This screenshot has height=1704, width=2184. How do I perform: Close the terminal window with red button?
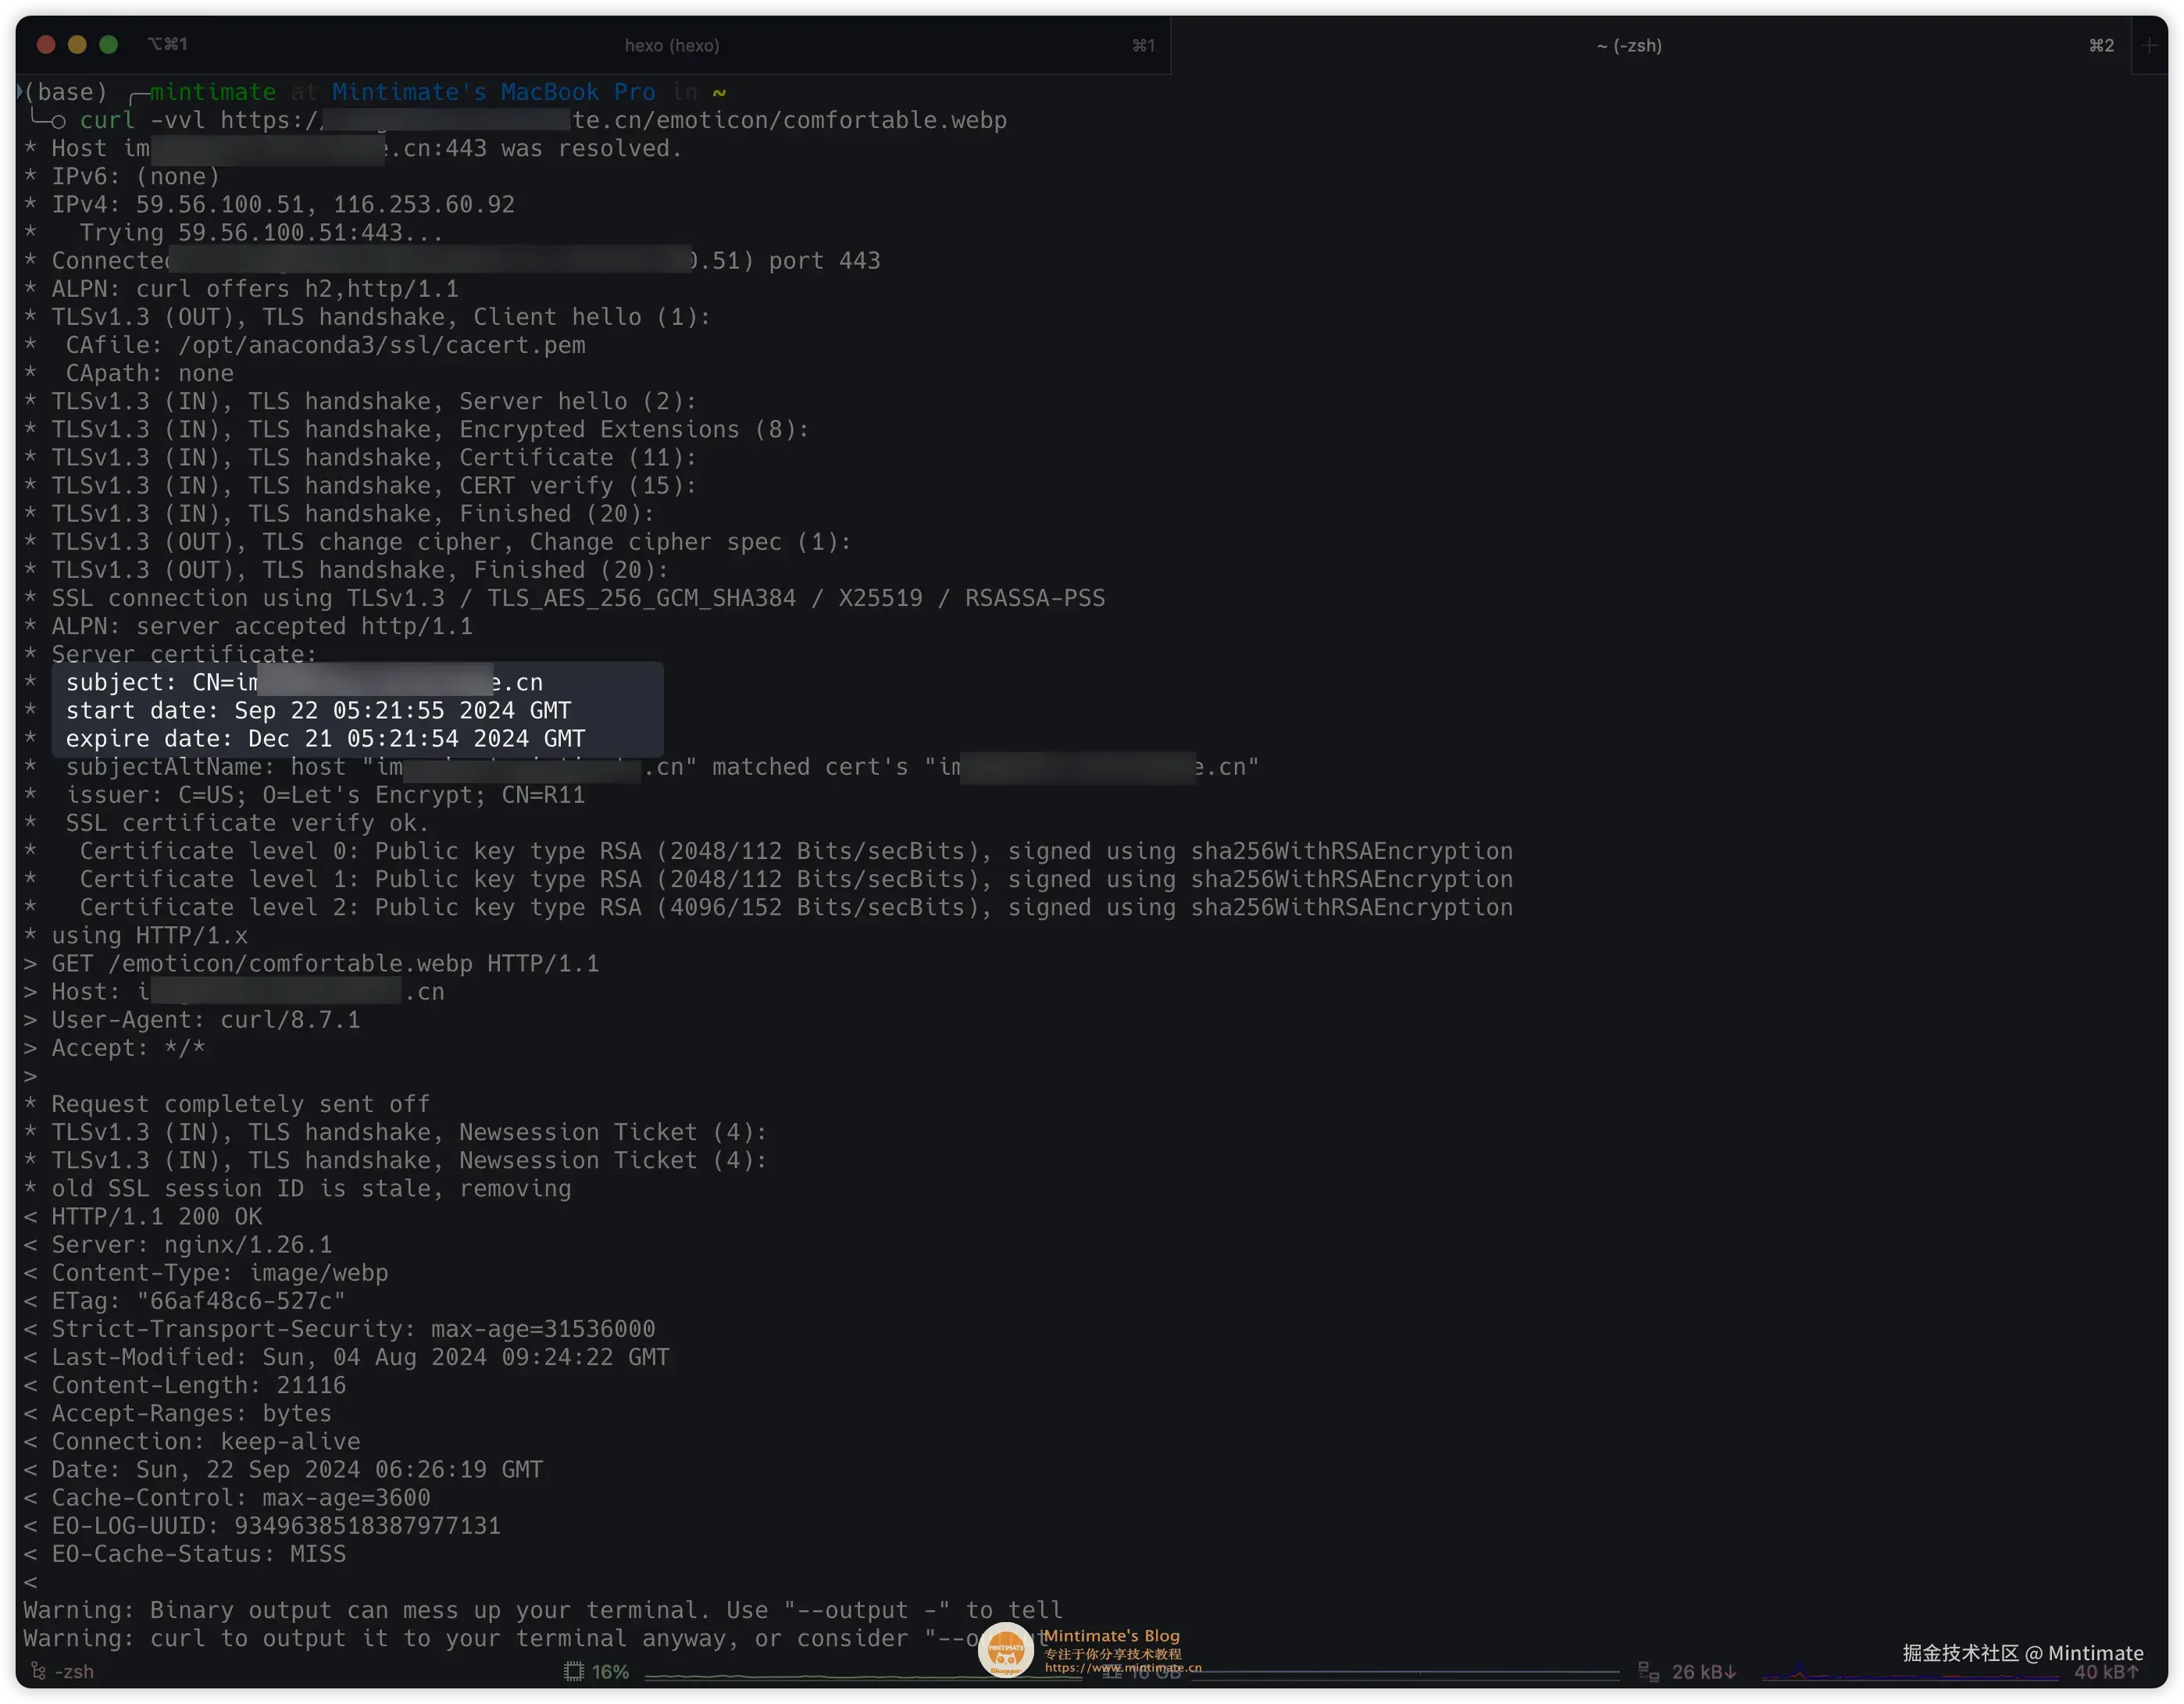point(45,44)
